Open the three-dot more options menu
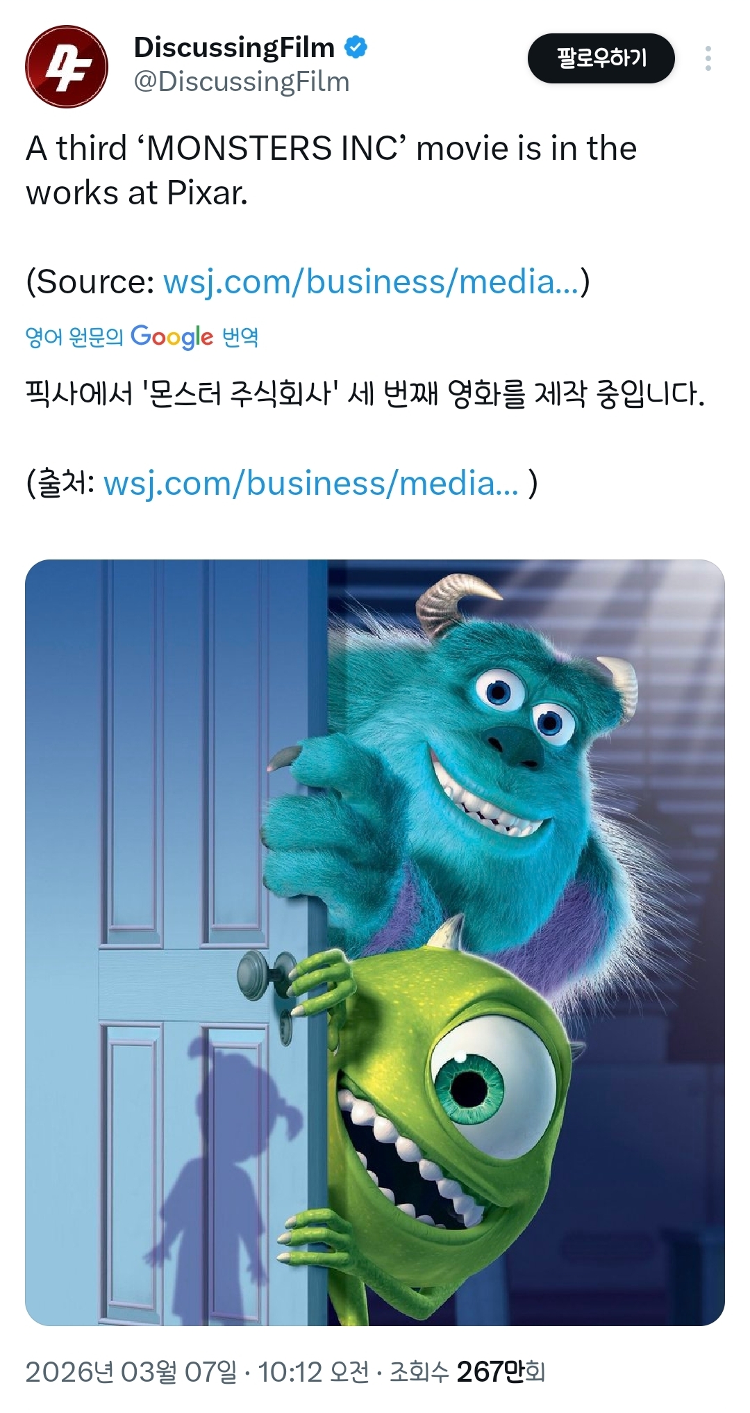The height and width of the screenshot is (1413, 750). 708,58
